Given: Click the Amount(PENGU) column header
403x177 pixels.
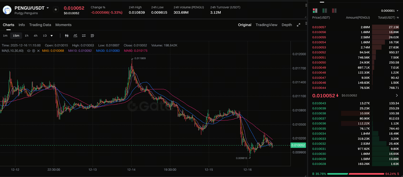Looking at the screenshot, I should (x=358, y=18).
